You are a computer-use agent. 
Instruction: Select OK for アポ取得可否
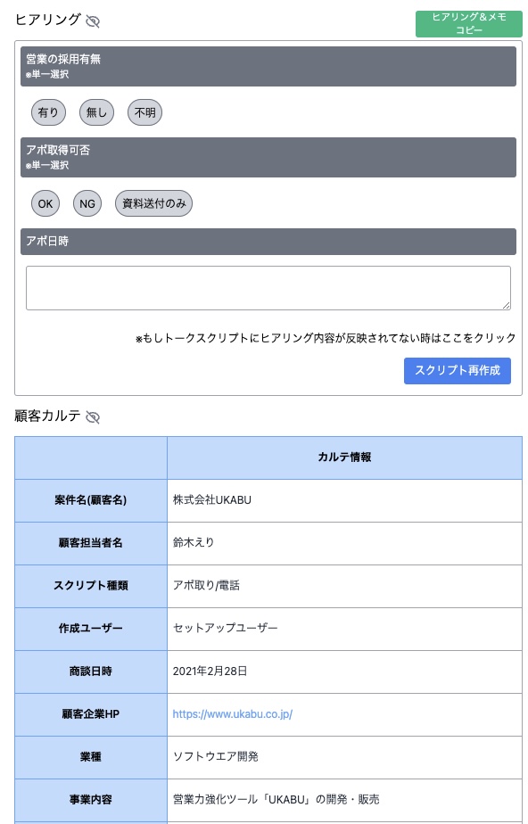tap(45, 203)
